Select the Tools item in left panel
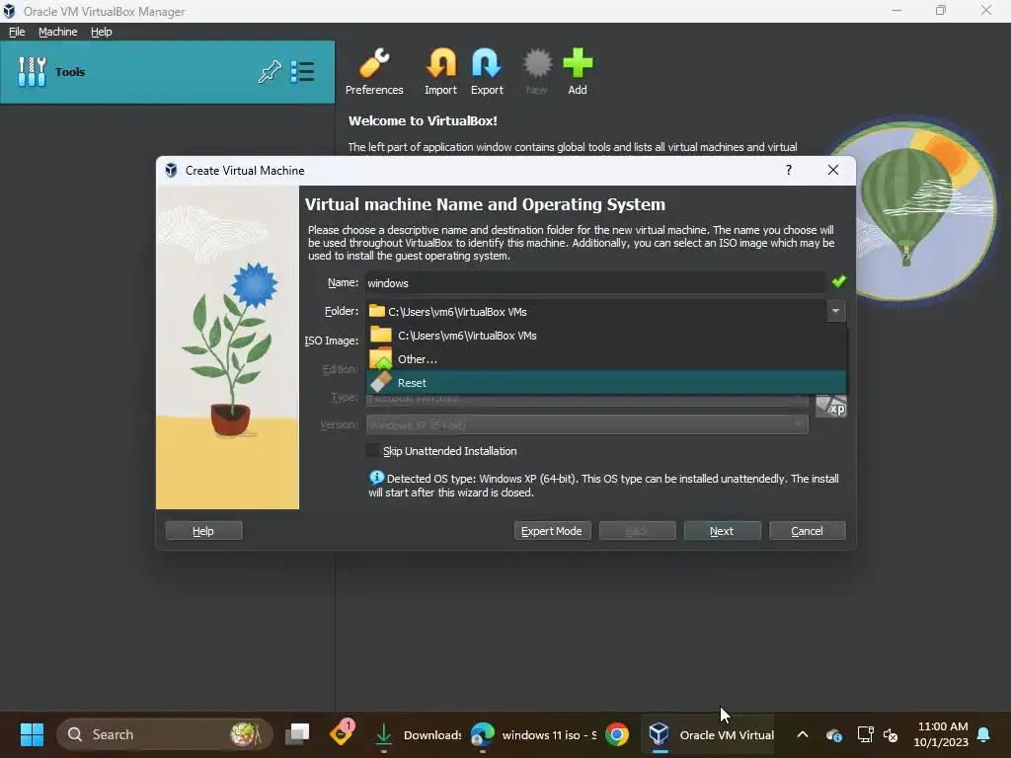 click(x=167, y=71)
